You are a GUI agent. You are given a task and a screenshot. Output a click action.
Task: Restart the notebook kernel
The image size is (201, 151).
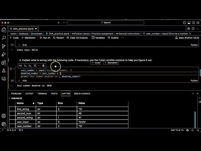click(x=58, y=38)
